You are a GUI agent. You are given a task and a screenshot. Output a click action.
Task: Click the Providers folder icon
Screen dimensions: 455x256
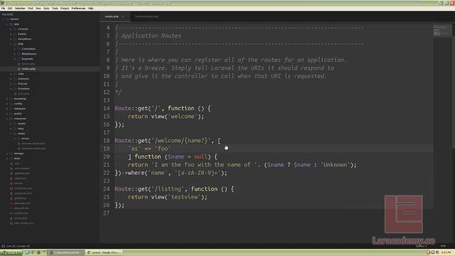15,89
